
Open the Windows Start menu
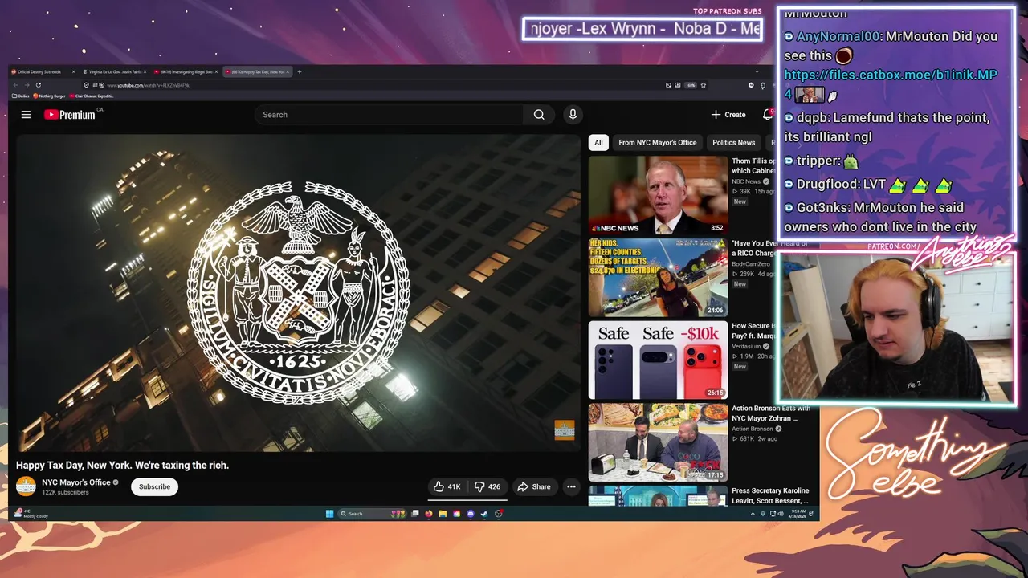[x=329, y=514]
